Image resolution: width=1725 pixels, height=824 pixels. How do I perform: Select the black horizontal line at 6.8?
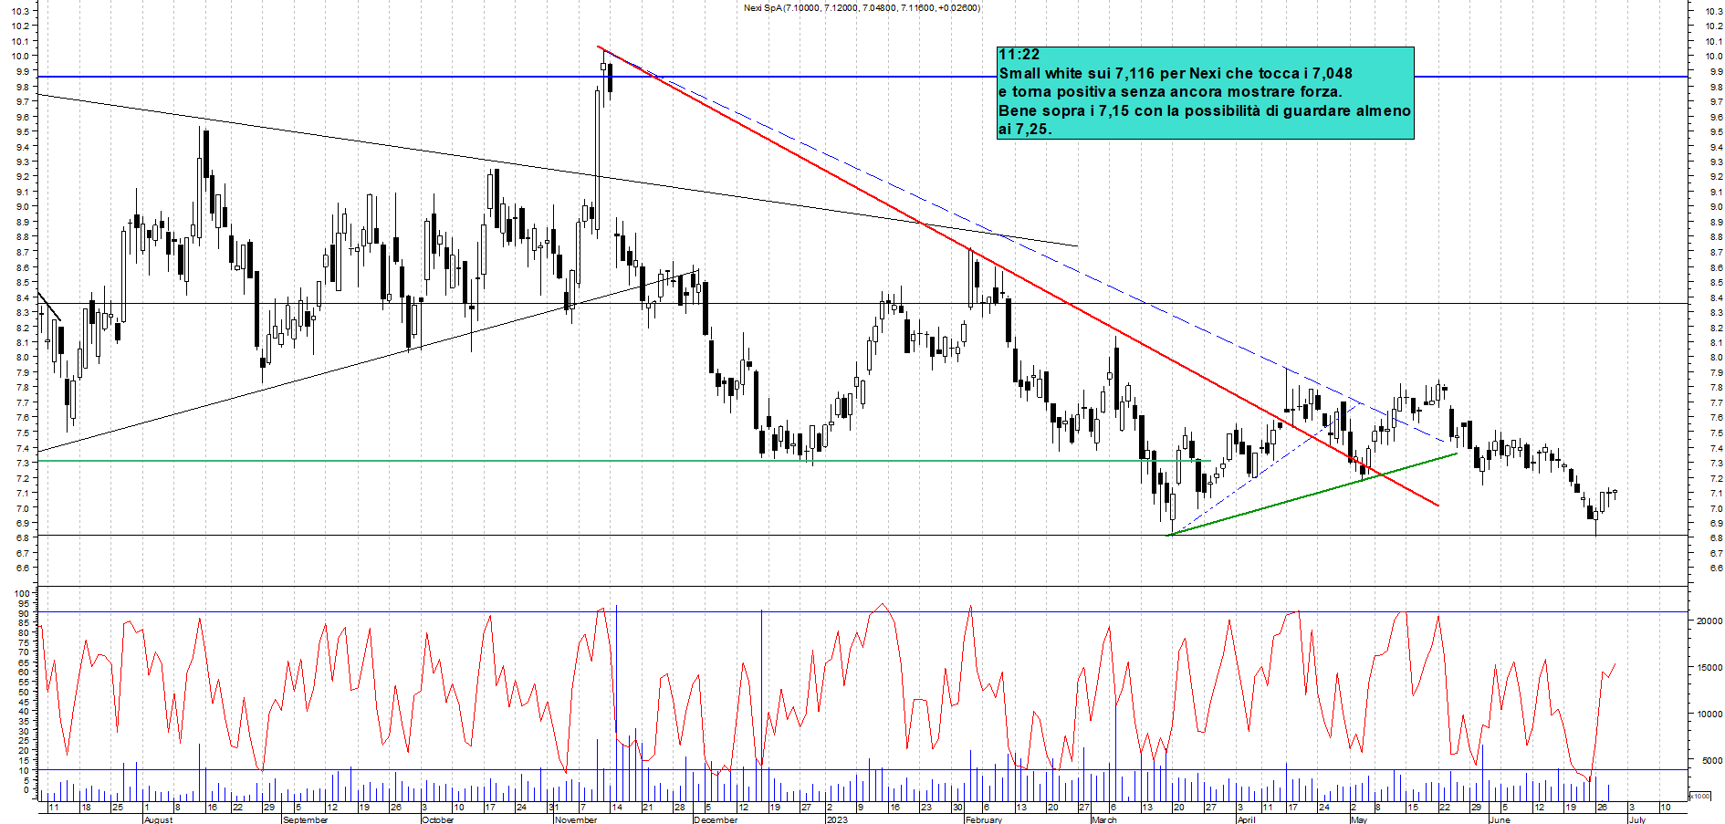[x=862, y=536]
